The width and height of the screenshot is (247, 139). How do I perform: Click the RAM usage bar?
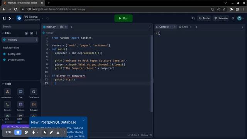pos(22,122)
